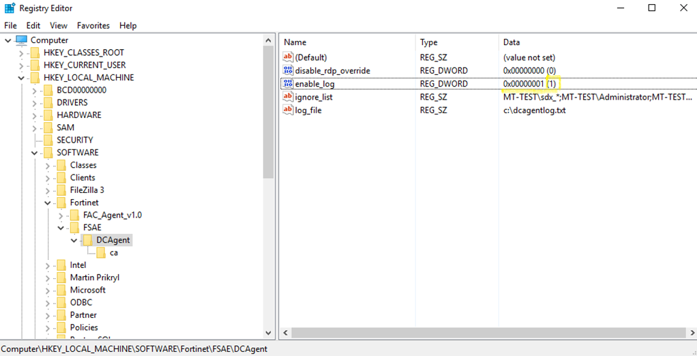Select the ca subkey under DCAgent
The image size is (697, 356).
[x=113, y=252]
